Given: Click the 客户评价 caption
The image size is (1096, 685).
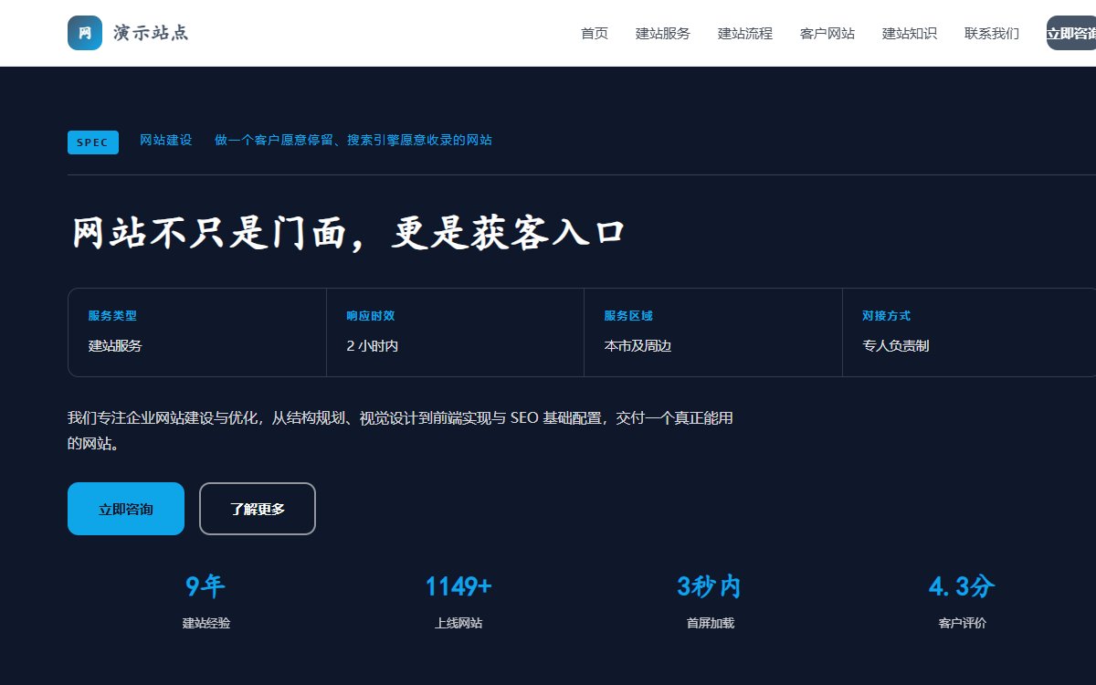Looking at the screenshot, I should [963, 624].
